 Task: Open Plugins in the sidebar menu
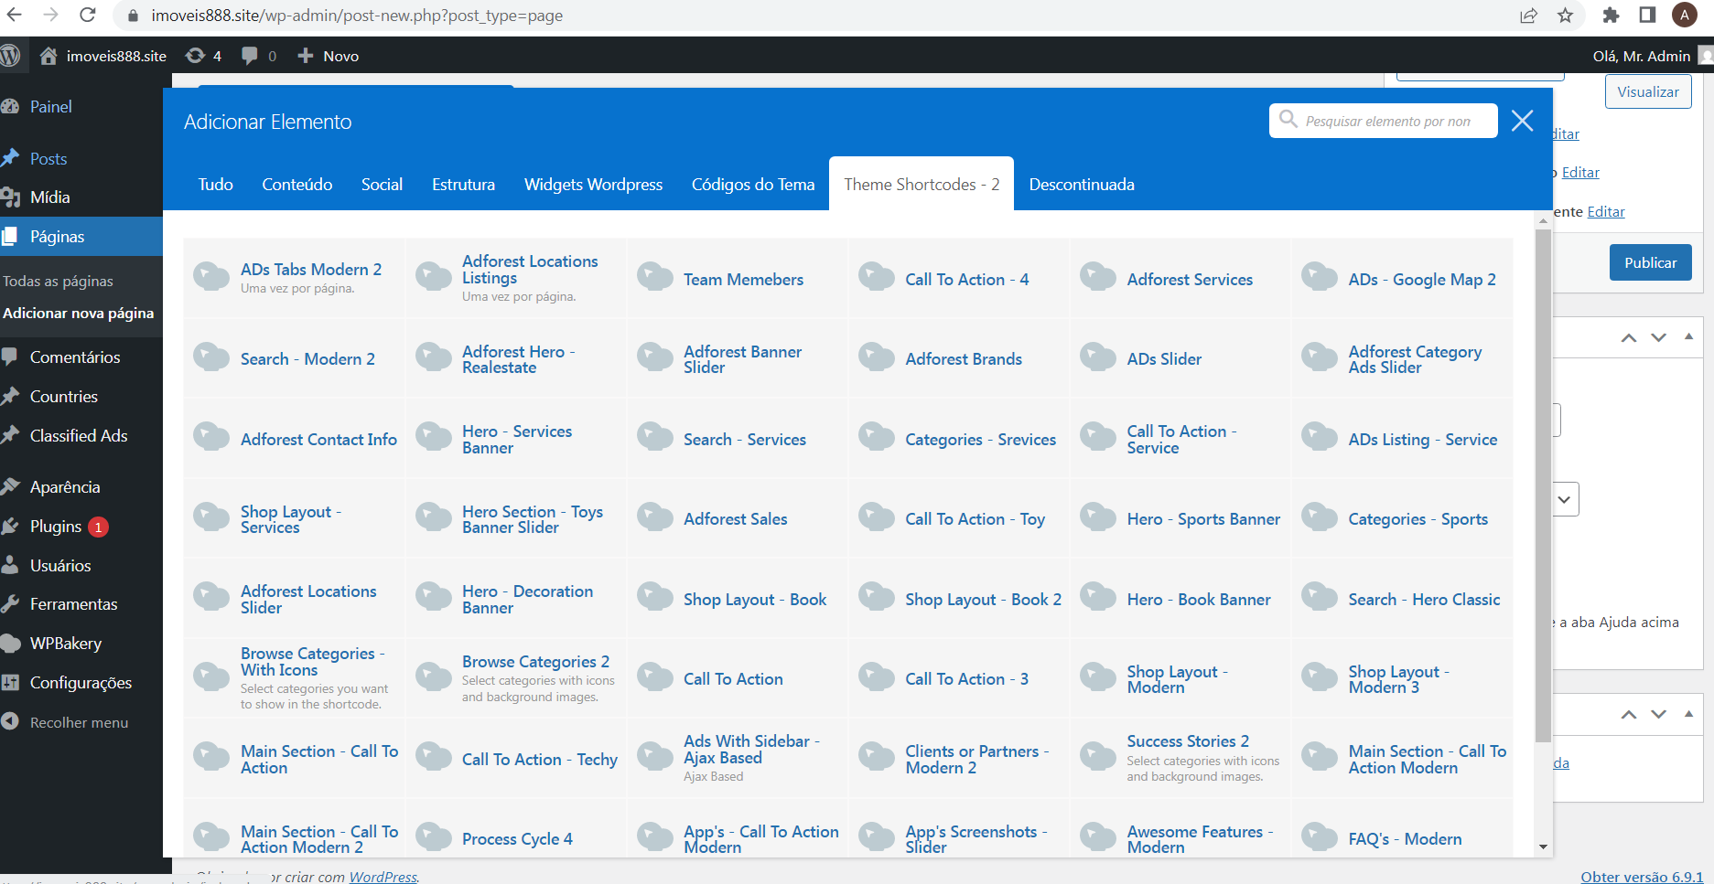[x=56, y=527]
